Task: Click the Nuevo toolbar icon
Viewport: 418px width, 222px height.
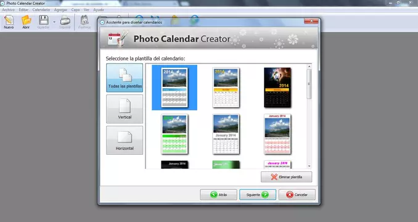Action: tap(9, 22)
